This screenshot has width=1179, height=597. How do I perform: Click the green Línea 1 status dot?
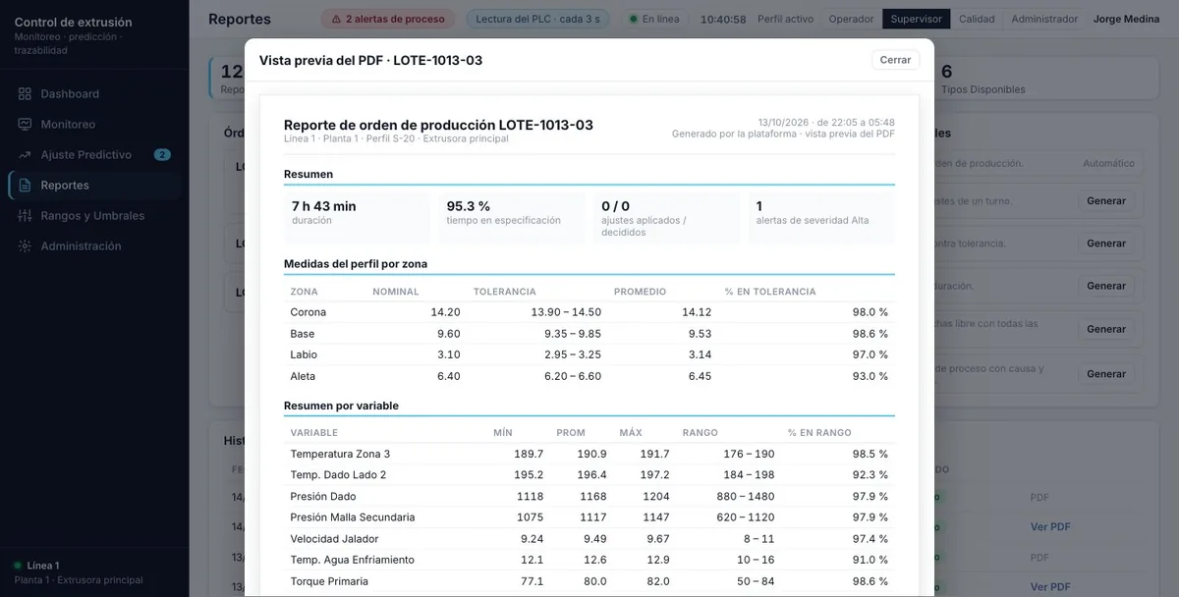pos(18,566)
